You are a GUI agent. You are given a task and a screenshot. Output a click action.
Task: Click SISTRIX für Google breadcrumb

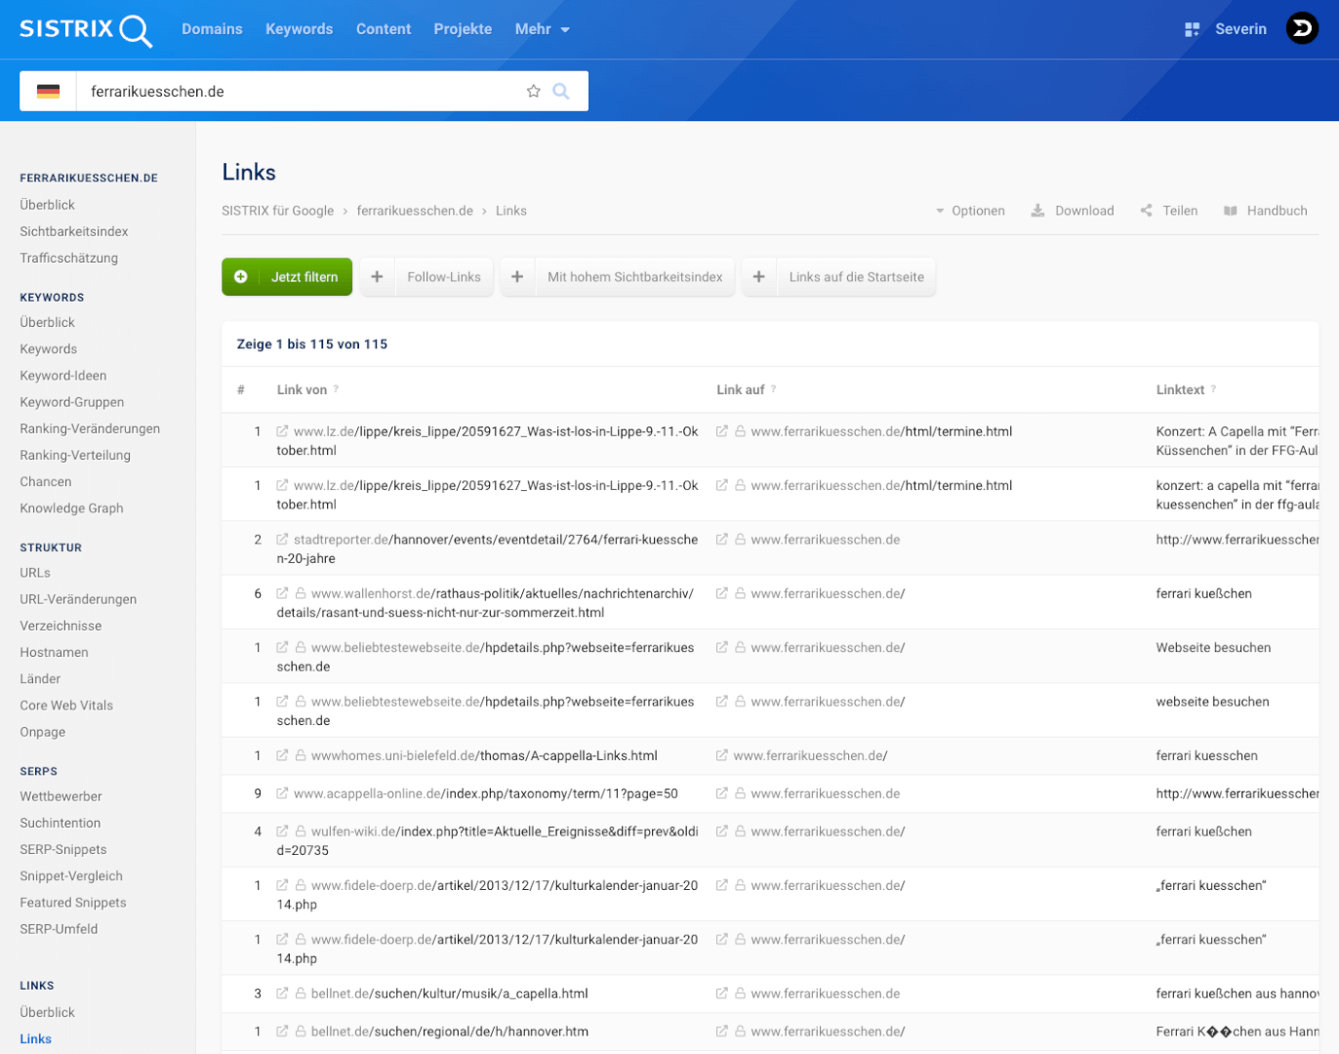click(x=278, y=211)
